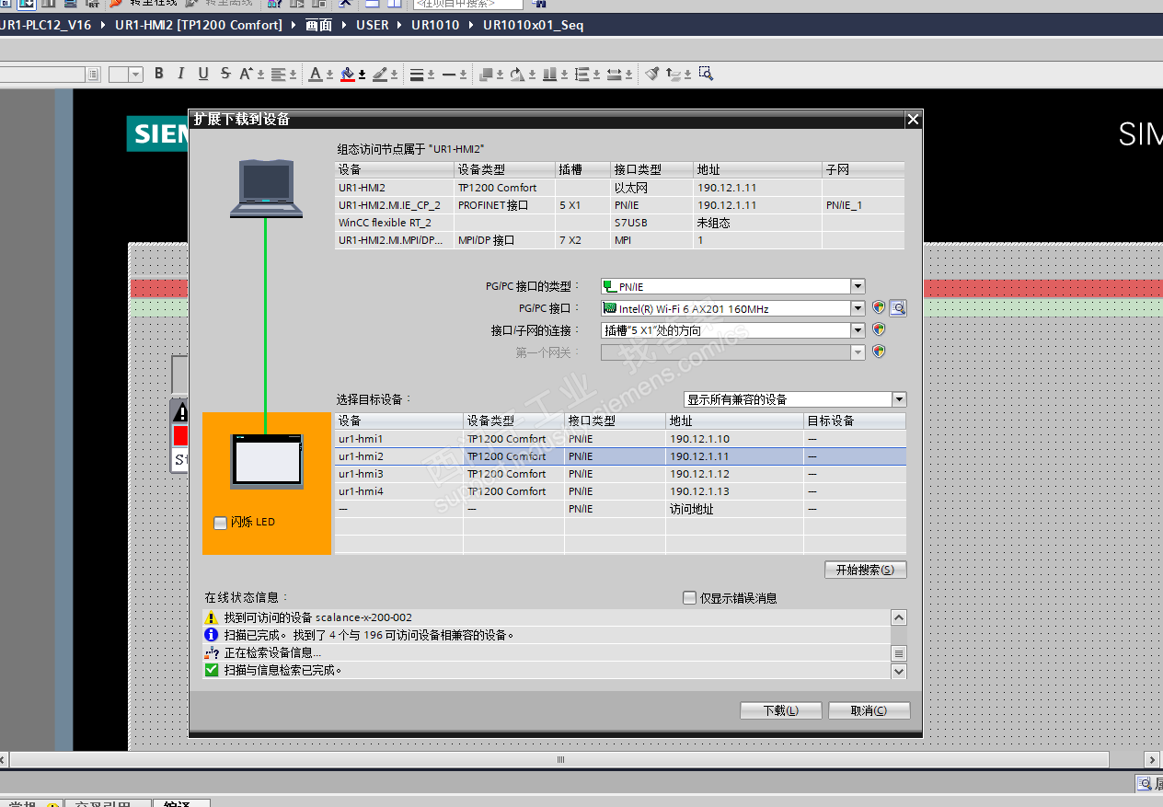Screen dimensions: 1163x807
Task: Select target device row ur1-hmi1
Action: coord(620,439)
